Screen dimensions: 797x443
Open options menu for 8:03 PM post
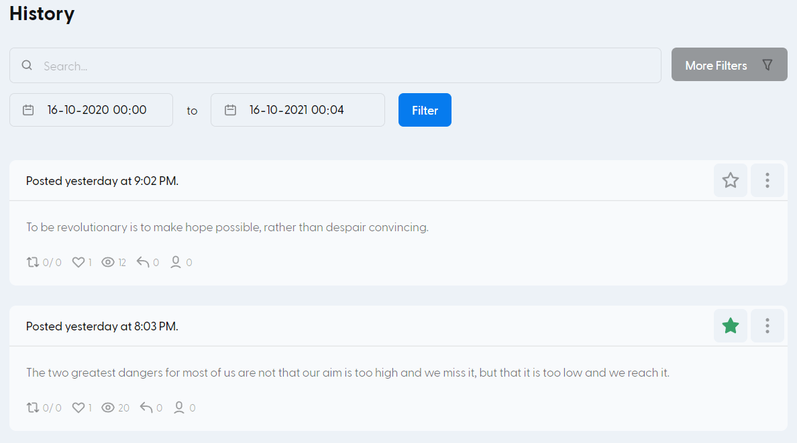(x=767, y=326)
